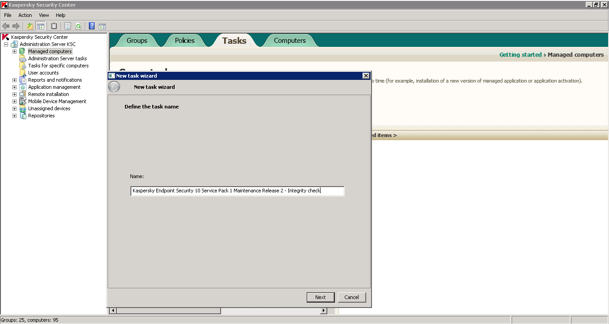Open the Help menu
This screenshot has height=324, width=609.
61,15
